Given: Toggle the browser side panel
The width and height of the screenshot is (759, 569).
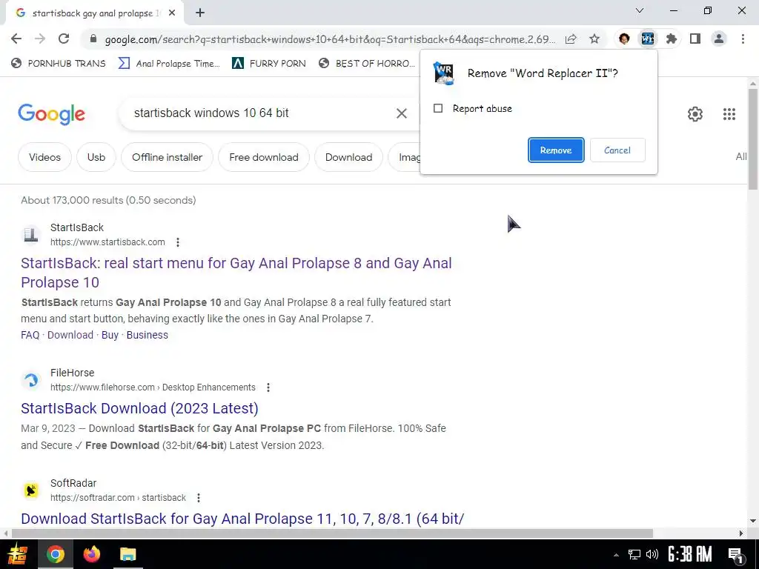Looking at the screenshot, I should coord(695,39).
